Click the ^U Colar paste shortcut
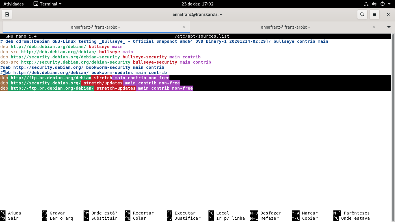 point(136,218)
